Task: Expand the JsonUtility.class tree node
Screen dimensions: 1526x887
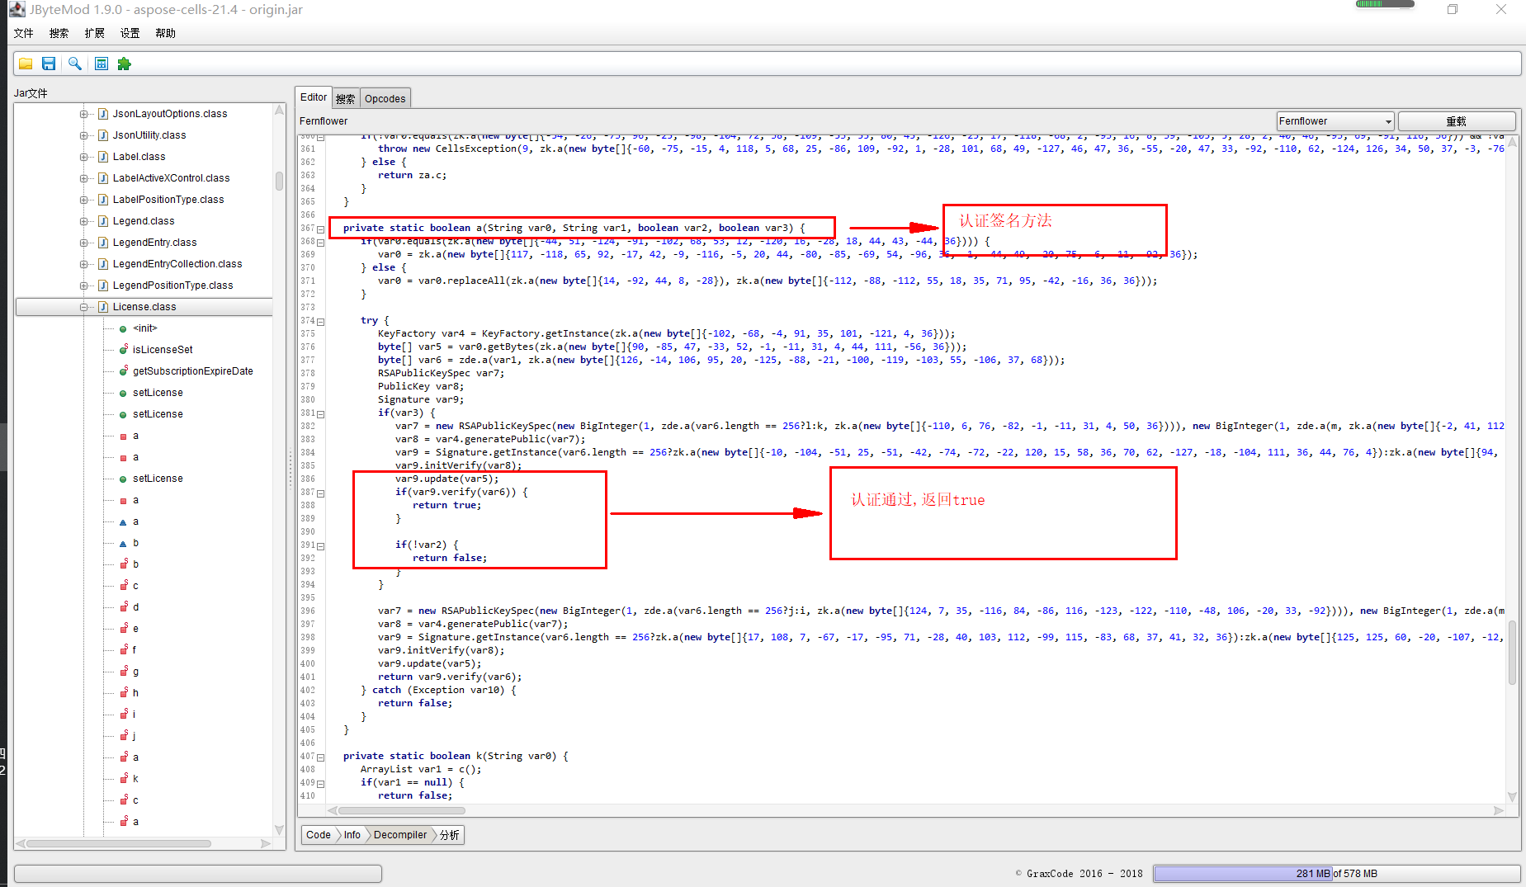Action: click(84, 134)
